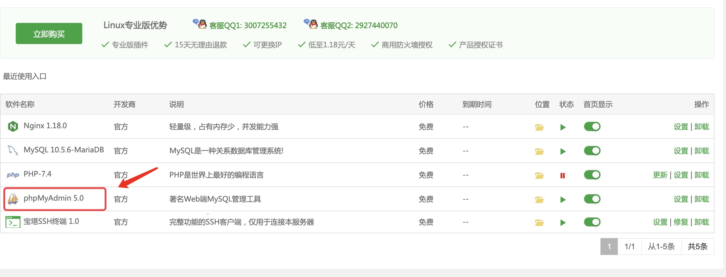Screen dimensions: 726x277
Task: Click the phpMyAdmin sailboat logo icon
Action: pos(13,199)
